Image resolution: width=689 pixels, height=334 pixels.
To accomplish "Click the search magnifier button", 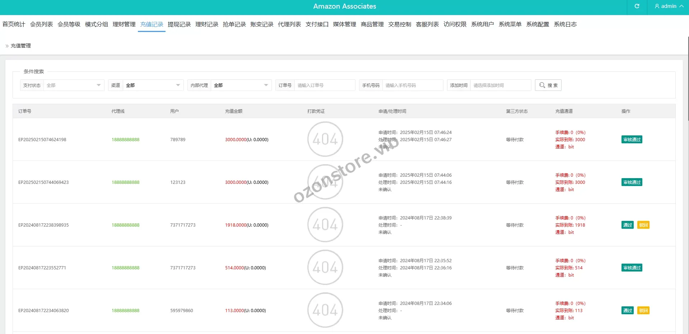I will coord(548,85).
